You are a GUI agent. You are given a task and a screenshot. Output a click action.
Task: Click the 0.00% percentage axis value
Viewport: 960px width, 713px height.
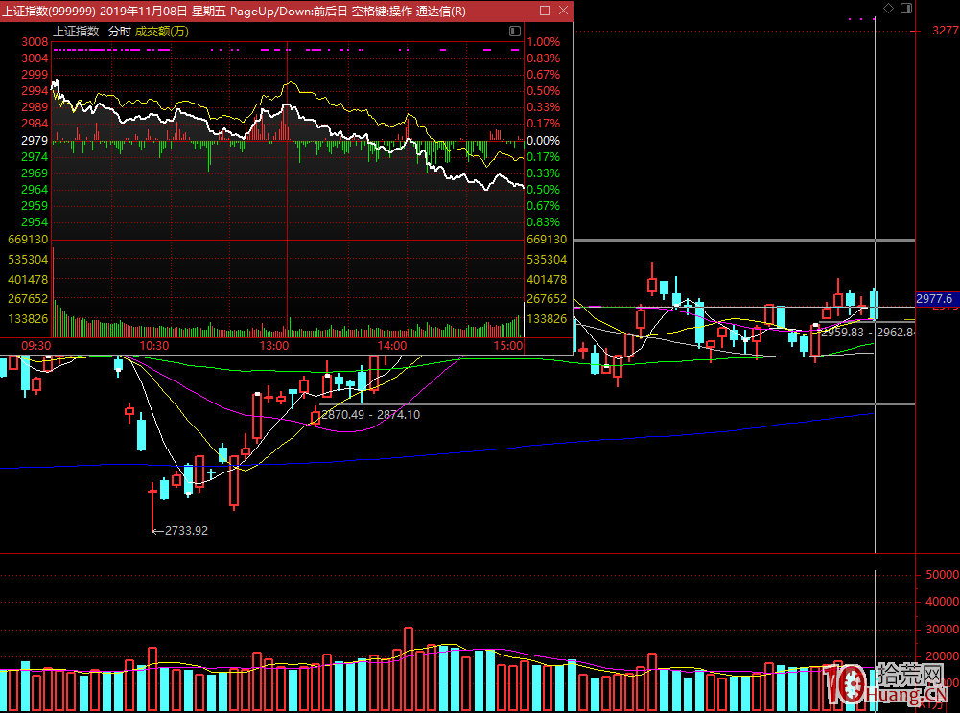(544, 140)
